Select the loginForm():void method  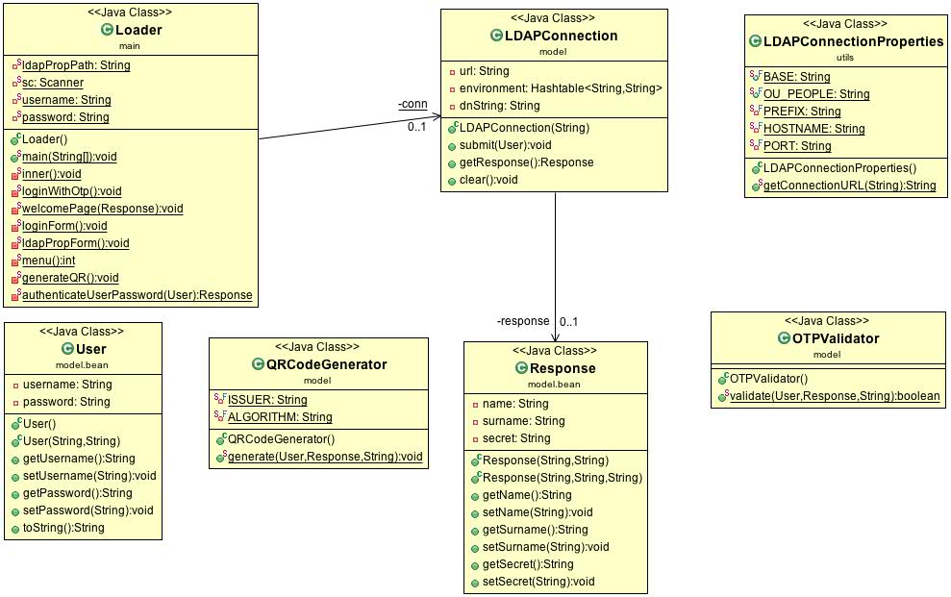(64, 226)
